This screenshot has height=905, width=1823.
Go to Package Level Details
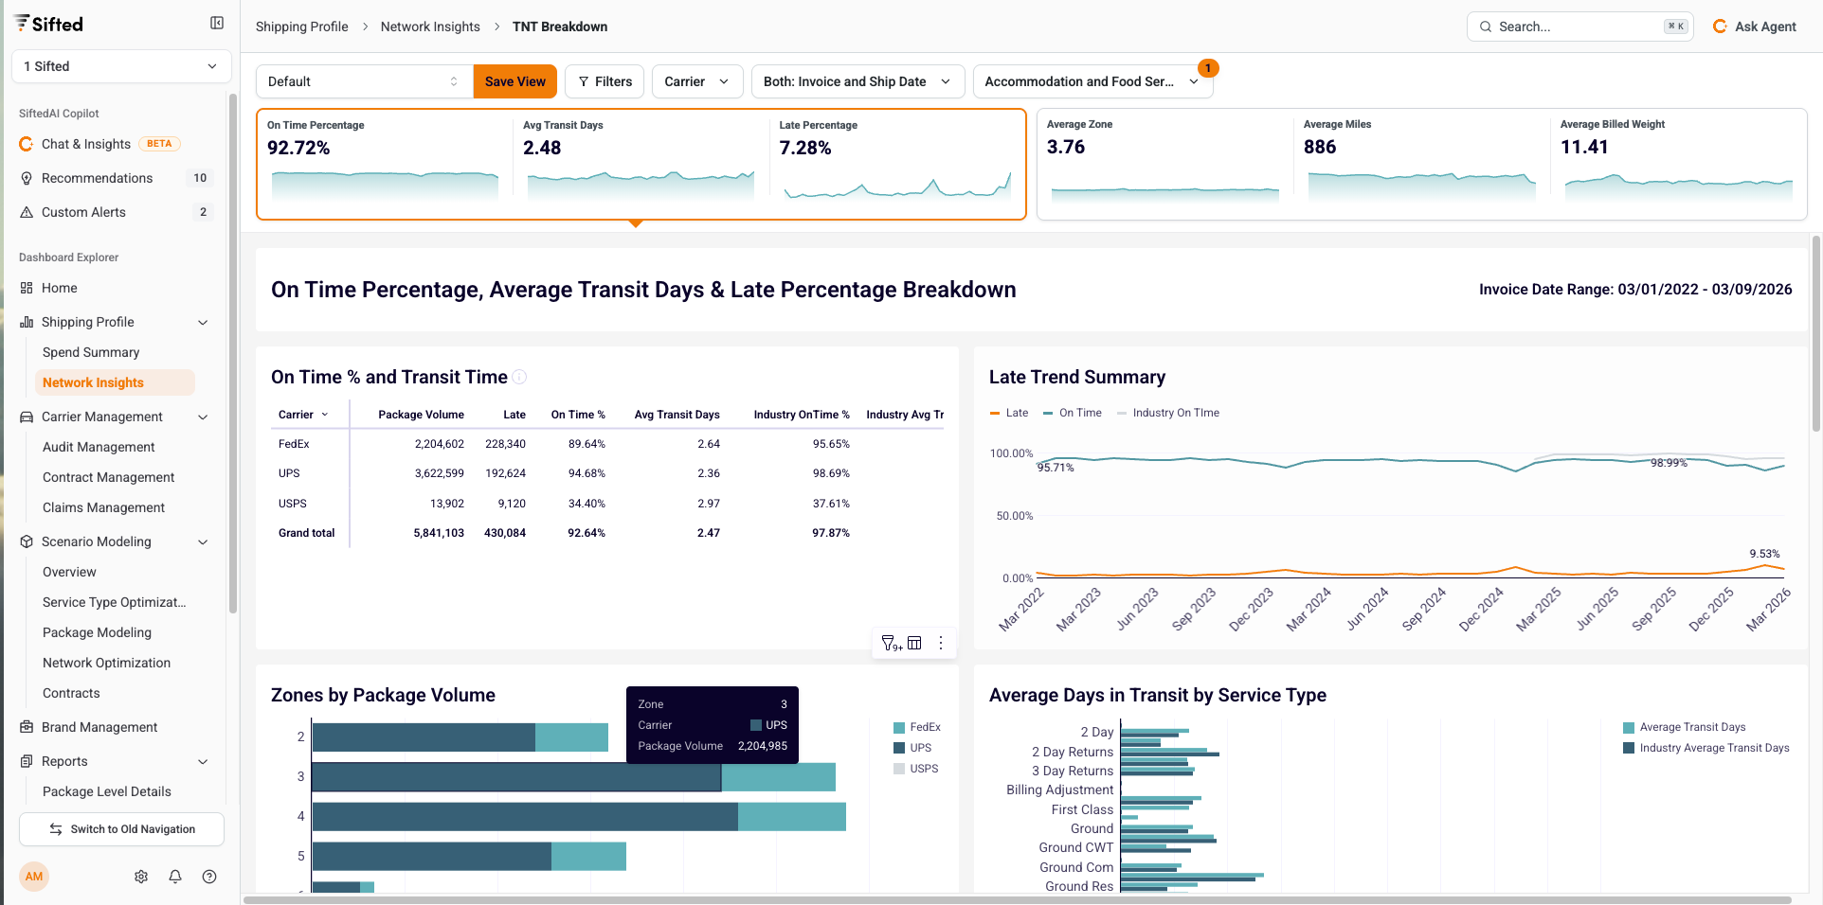pyautogui.click(x=107, y=791)
